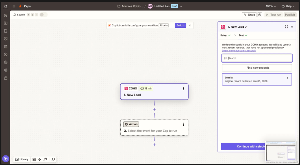300x165 pixels.
Task: Click the lightning bolt icon in bottom toolbar
Action: pyautogui.click(x=40, y=159)
